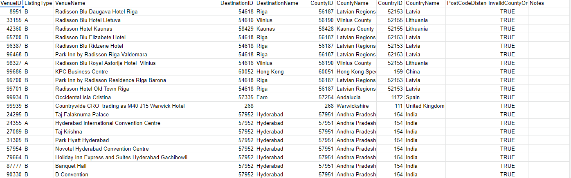Select the Spain country cell
This screenshot has width=571, height=178.
tap(425, 97)
